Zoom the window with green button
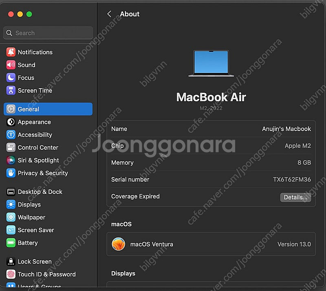326x291 pixels. pyautogui.click(x=29, y=14)
